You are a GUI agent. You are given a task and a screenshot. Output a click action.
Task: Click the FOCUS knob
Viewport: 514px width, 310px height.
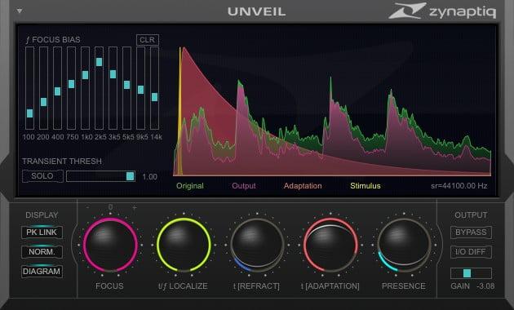(x=110, y=245)
